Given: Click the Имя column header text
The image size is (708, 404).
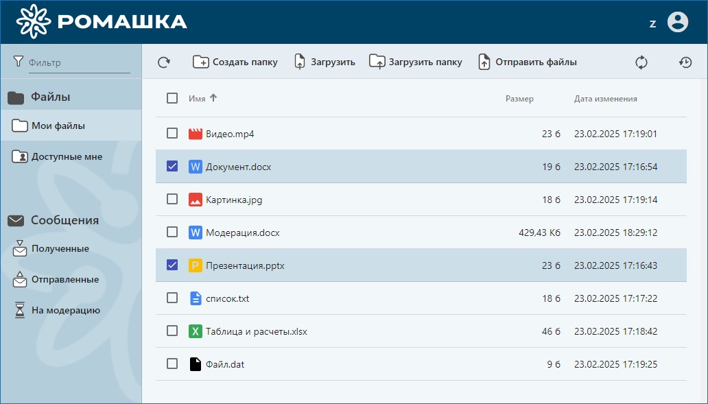Looking at the screenshot, I should pyautogui.click(x=197, y=98).
